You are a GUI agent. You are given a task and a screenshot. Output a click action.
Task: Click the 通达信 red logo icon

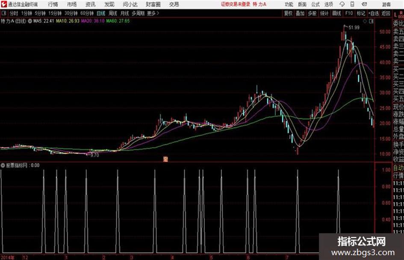4,4
